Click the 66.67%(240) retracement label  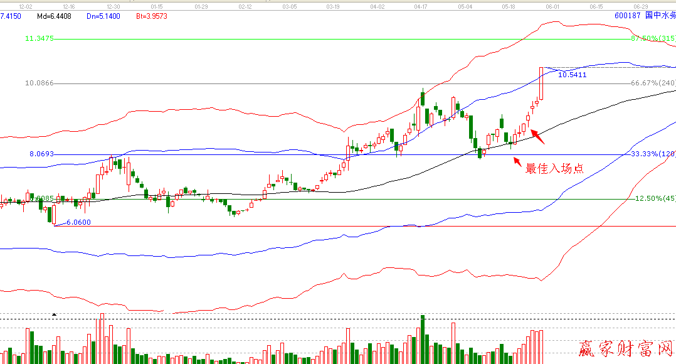[653, 83]
